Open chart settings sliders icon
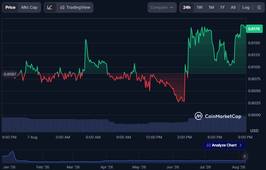Image resolution: width=266 pixels, height=170 pixels. [x=259, y=7]
